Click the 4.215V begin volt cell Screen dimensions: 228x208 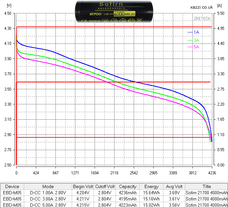[x=83, y=205]
